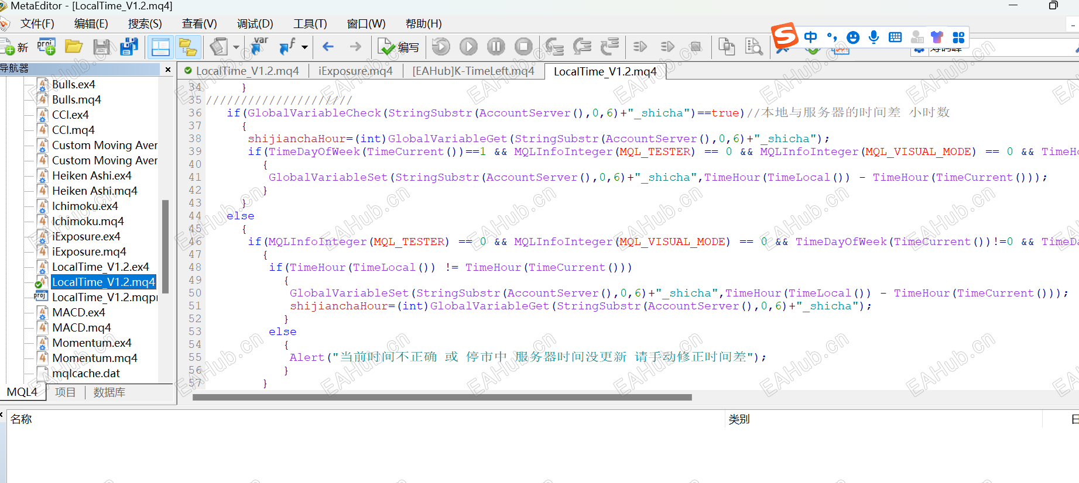Open the 查看(V) menu
1079x483 pixels.
pyautogui.click(x=200, y=23)
